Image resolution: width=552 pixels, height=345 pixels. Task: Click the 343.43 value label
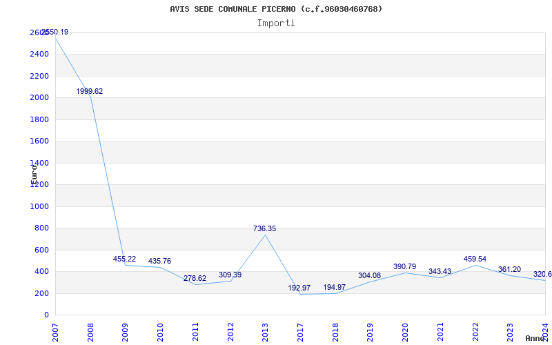point(440,271)
